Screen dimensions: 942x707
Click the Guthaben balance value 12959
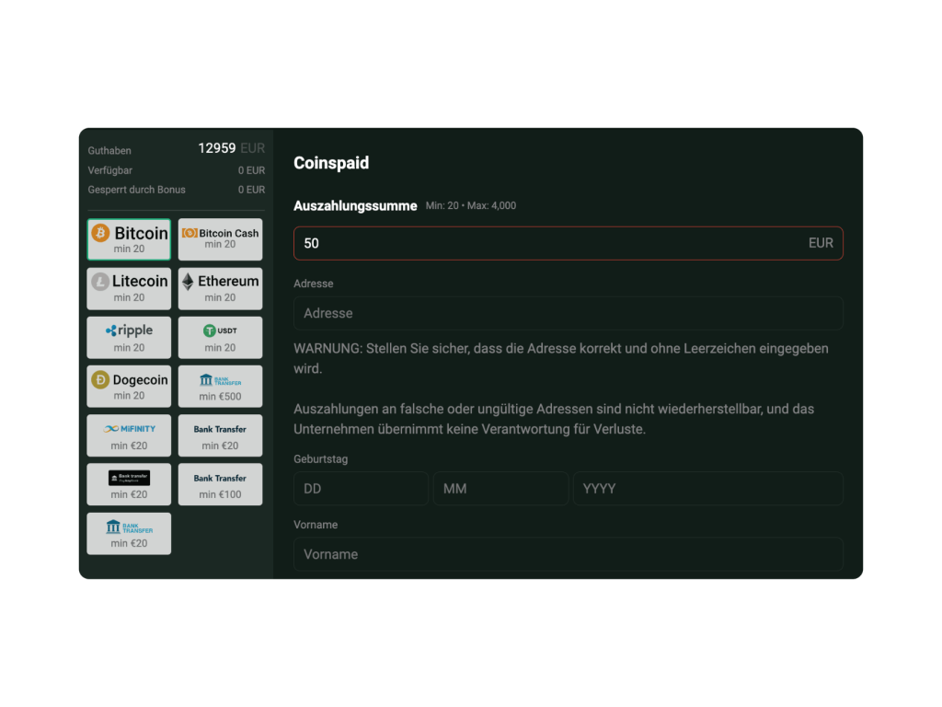(217, 148)
